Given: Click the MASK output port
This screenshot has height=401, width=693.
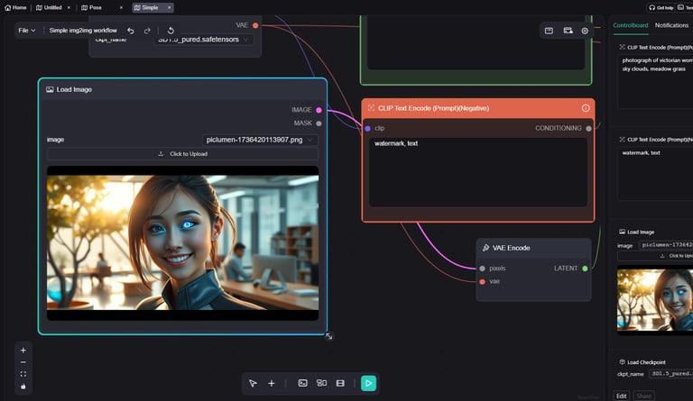Looking at the screenshot, I should tap(319, 123).
